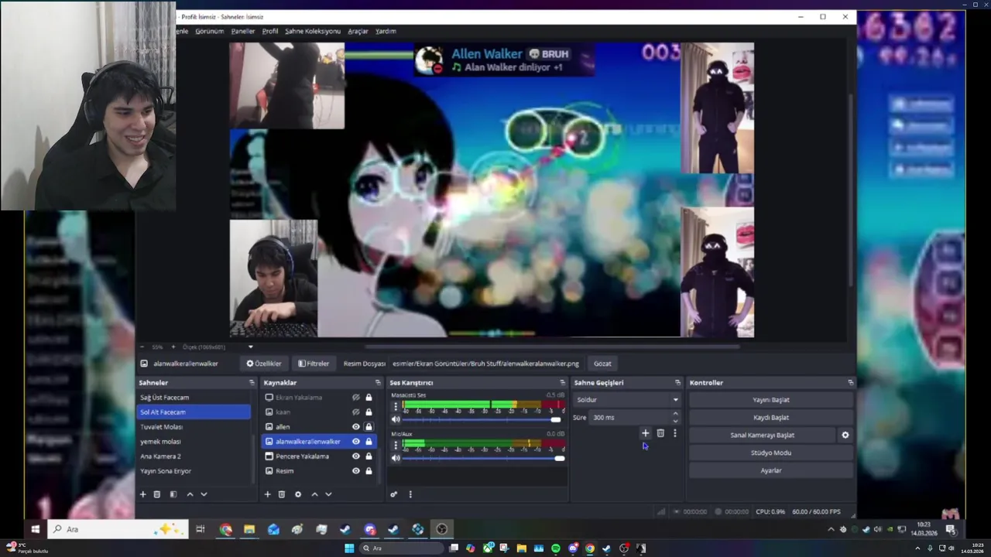Open advanced audio properties gears icon
Viewport: 991px width, 557px height.
point(394,494)
